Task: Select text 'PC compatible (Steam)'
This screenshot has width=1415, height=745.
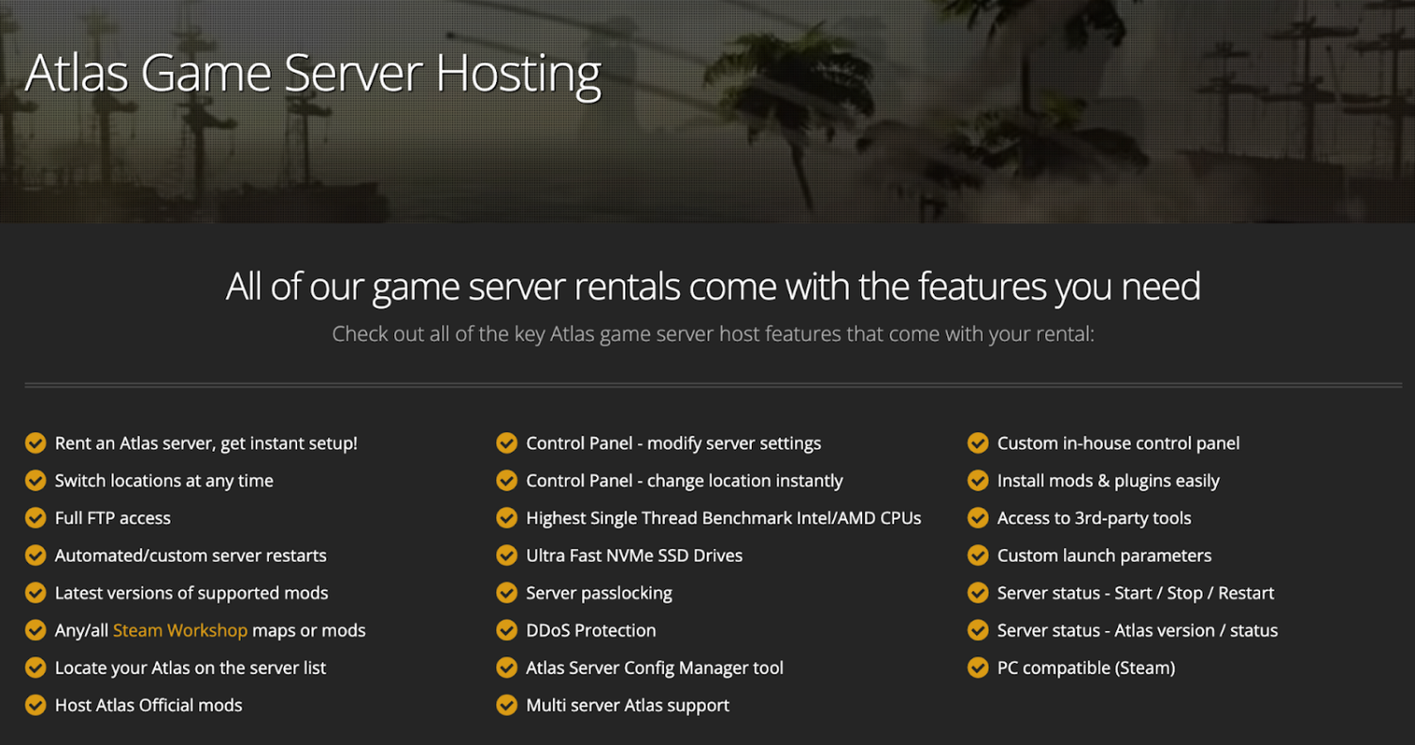Action: coord(1087,668)
